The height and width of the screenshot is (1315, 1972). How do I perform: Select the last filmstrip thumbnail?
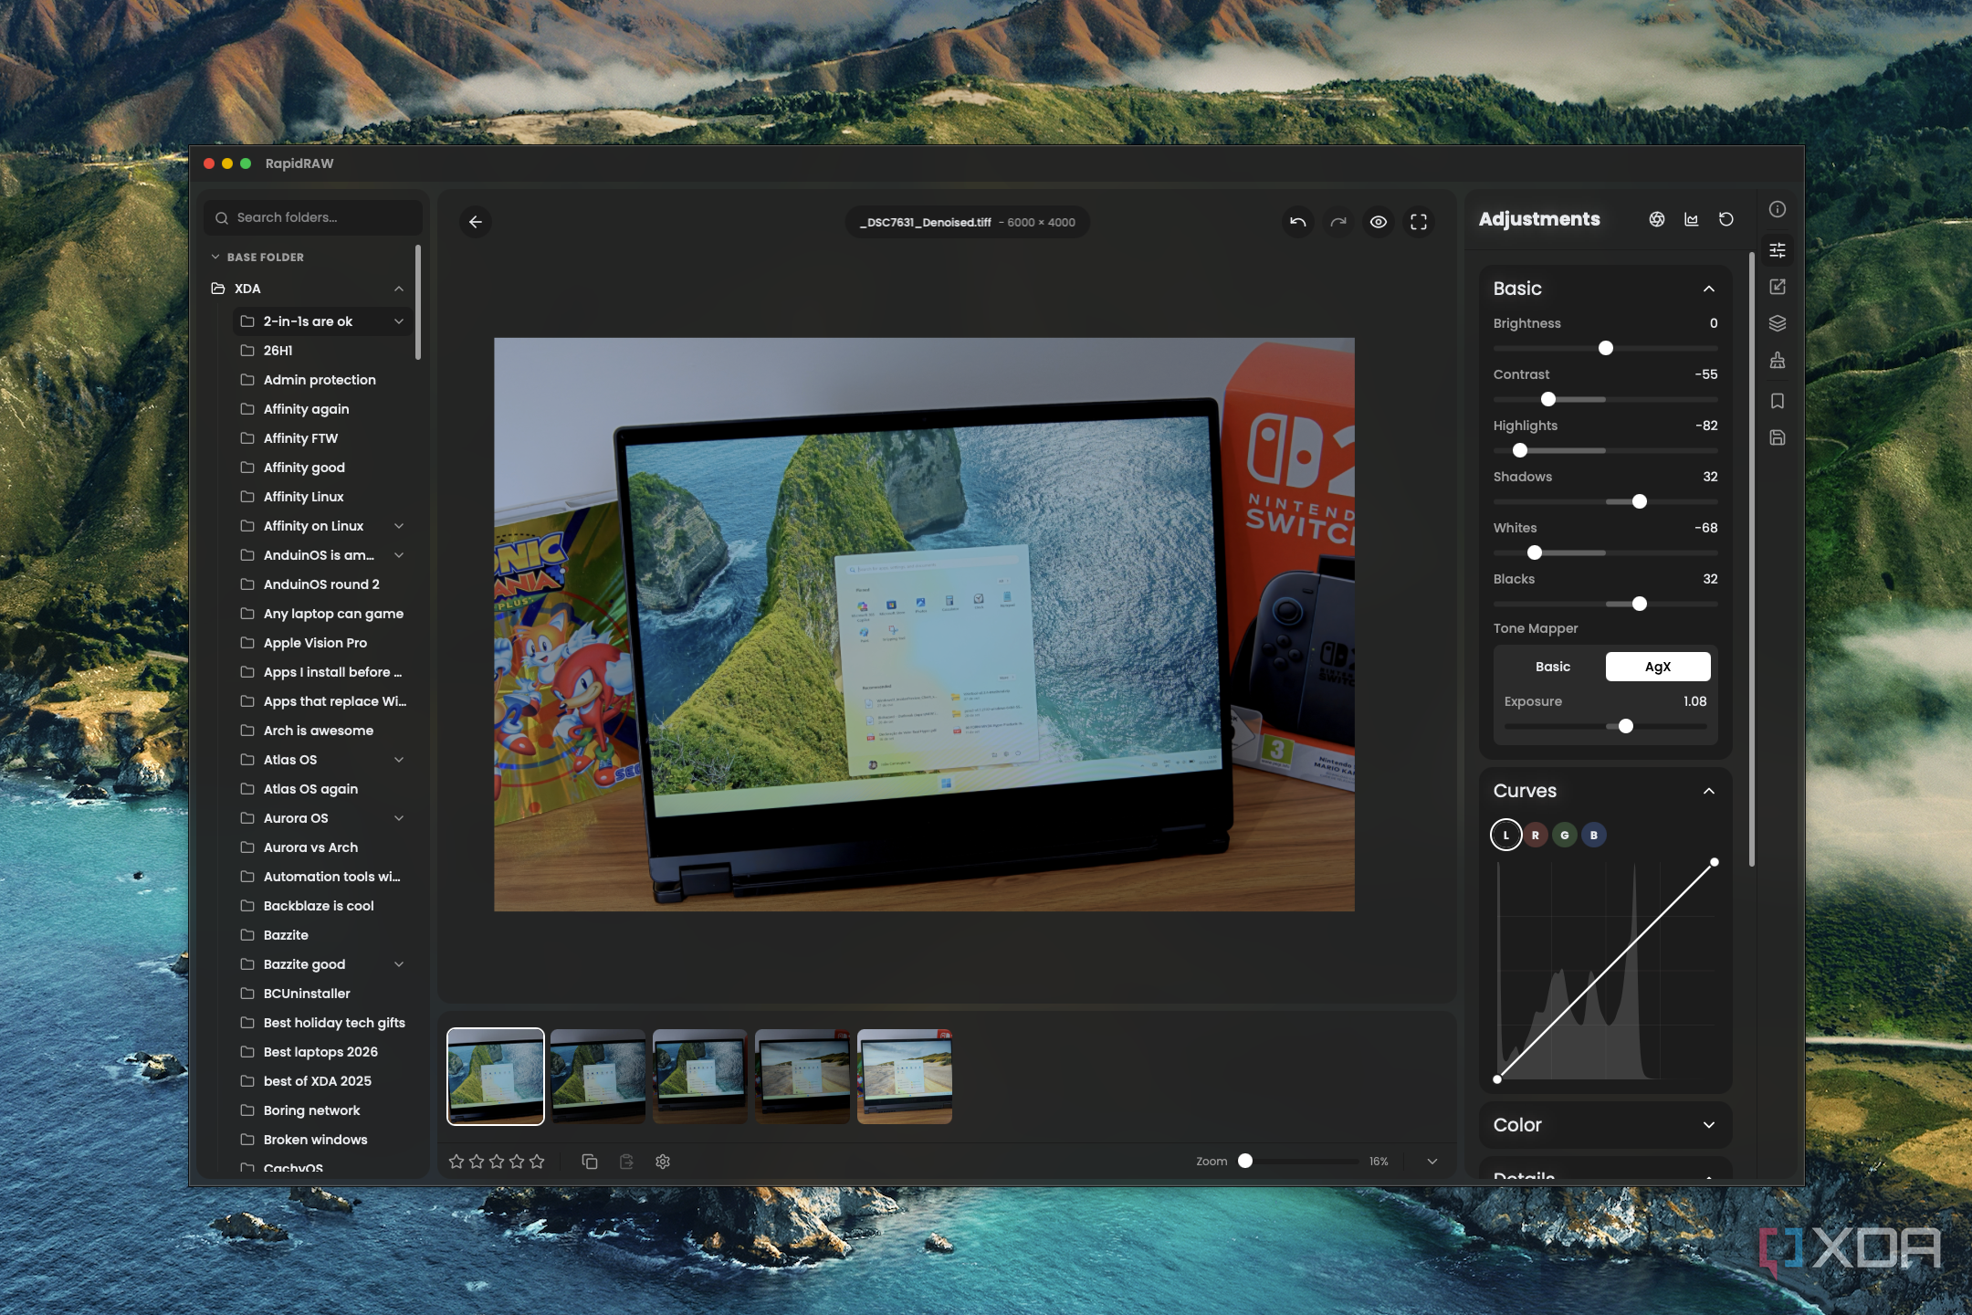point(905,1077)
